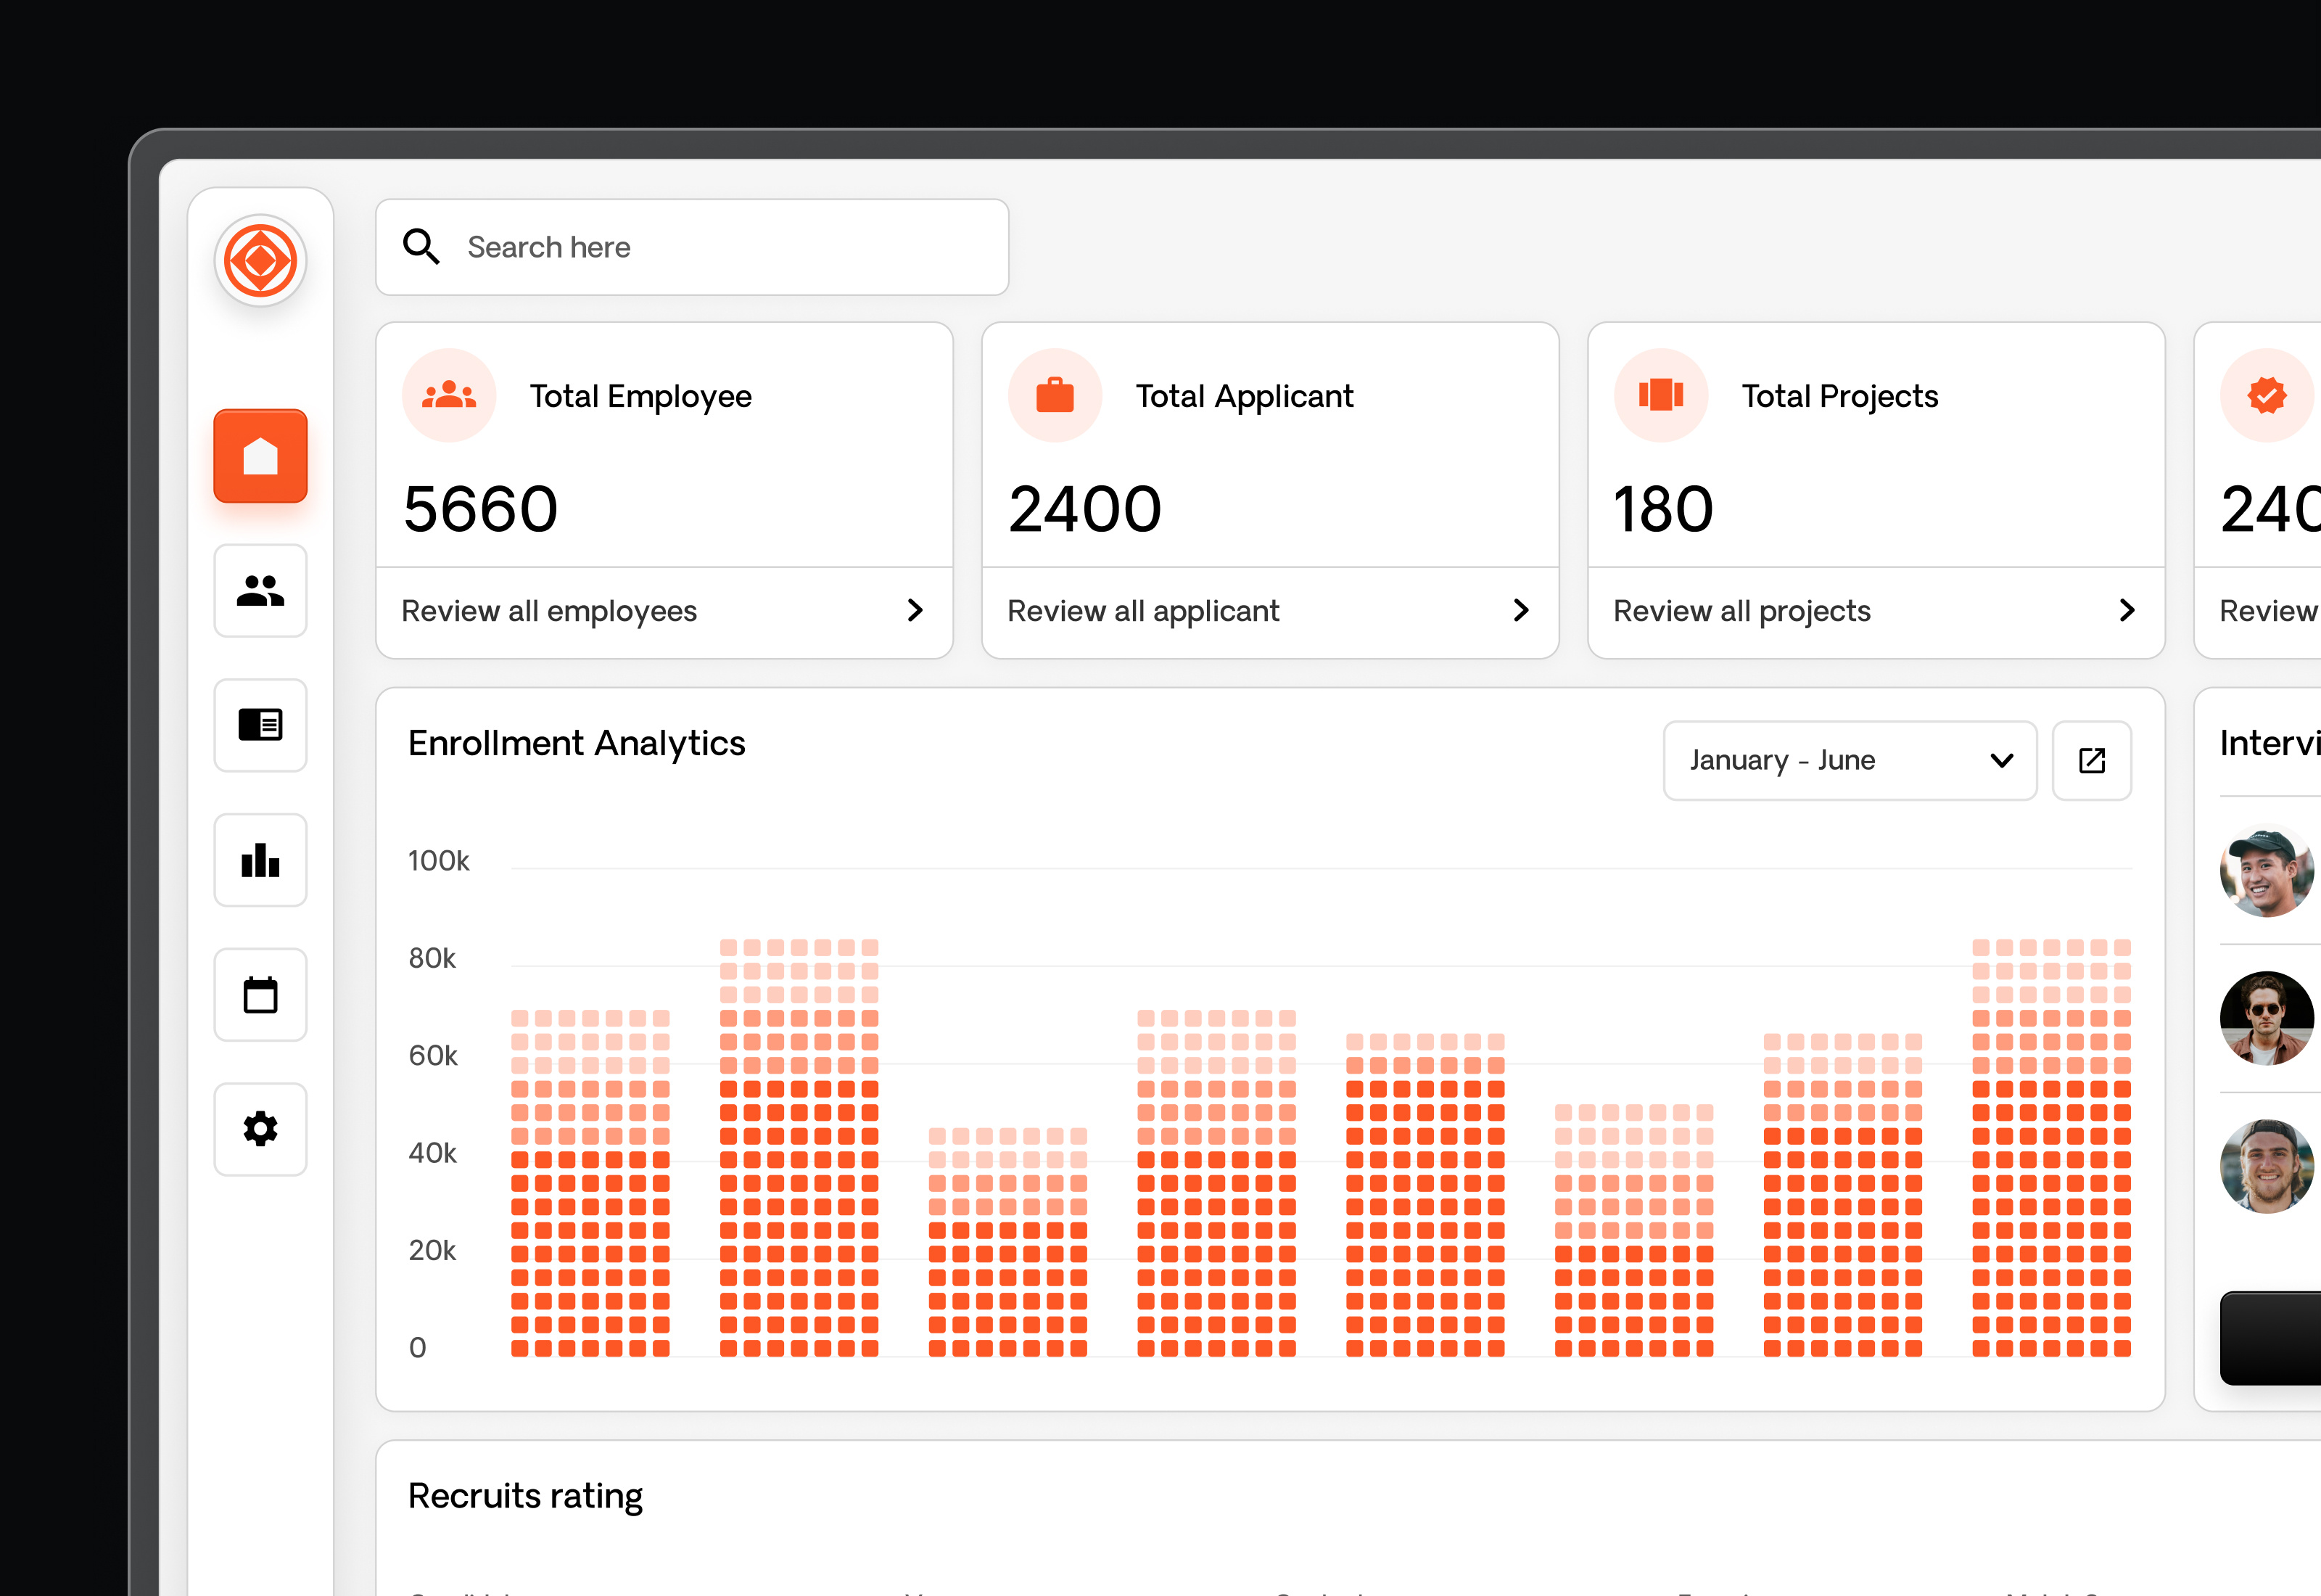The height and width of the screenshot is (1596, 2321).
Task: Open Settings via the gear icon
Action: [260, 1128]
